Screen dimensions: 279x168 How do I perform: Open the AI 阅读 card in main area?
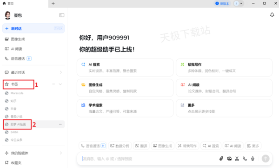[224, 88]
